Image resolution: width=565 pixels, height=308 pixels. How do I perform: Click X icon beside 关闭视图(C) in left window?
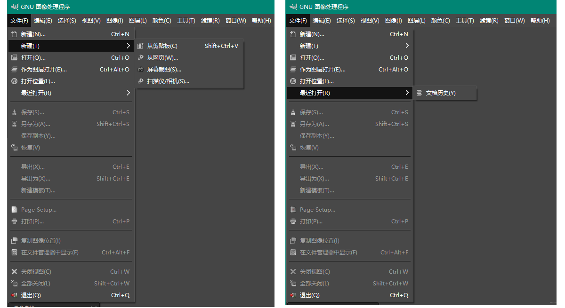point(14,271)
